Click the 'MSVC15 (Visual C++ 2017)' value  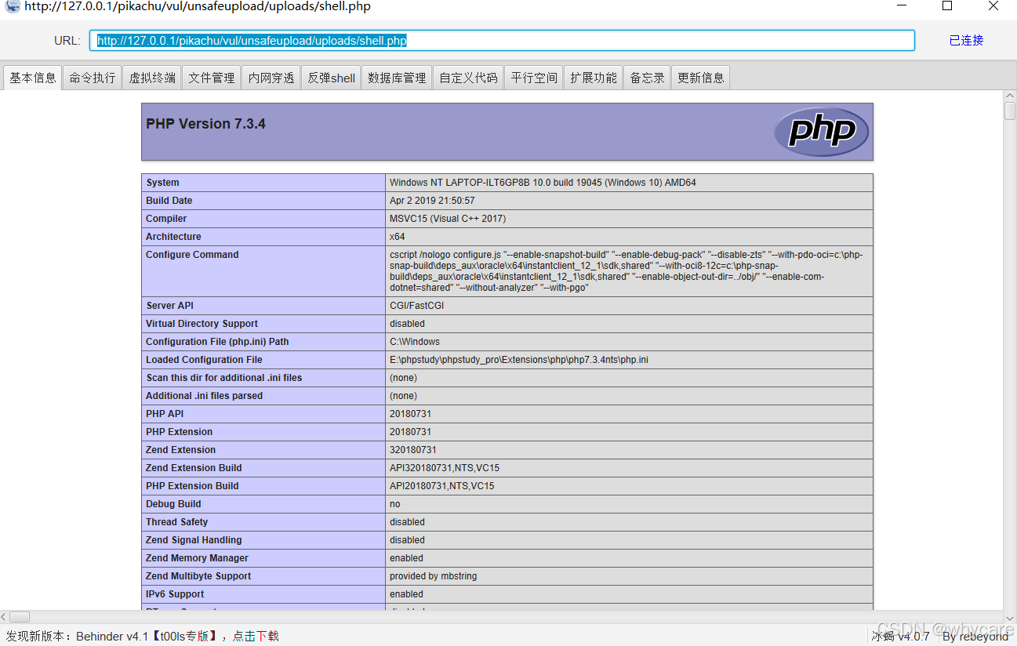click(448, 219)
